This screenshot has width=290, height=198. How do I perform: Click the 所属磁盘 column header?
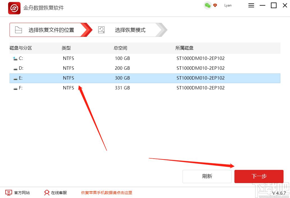click(184, 48)
